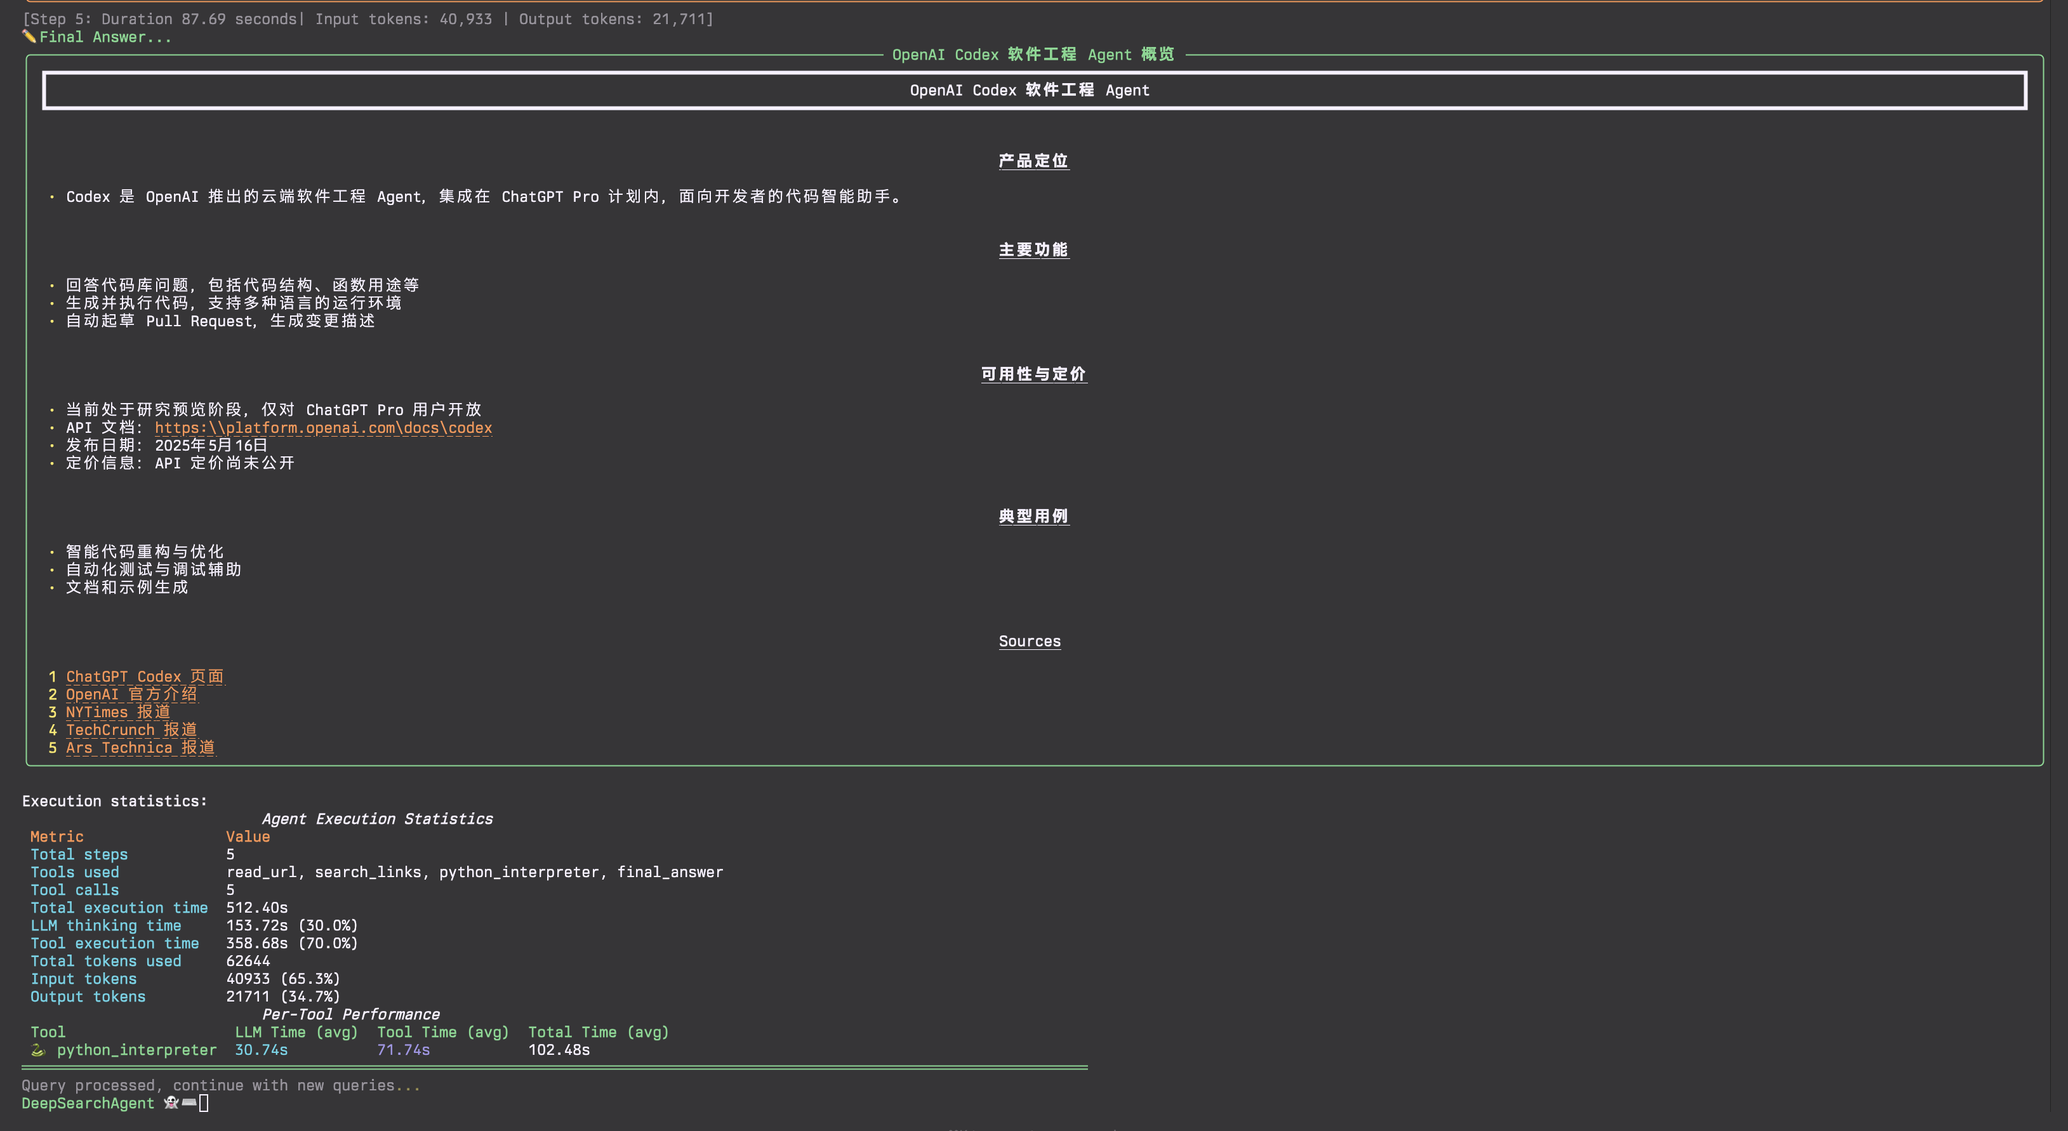Viewport: 2068px width, 1131px height.
Task: Click the Agent Execution Statistics table title
Action: coord(377,819)
